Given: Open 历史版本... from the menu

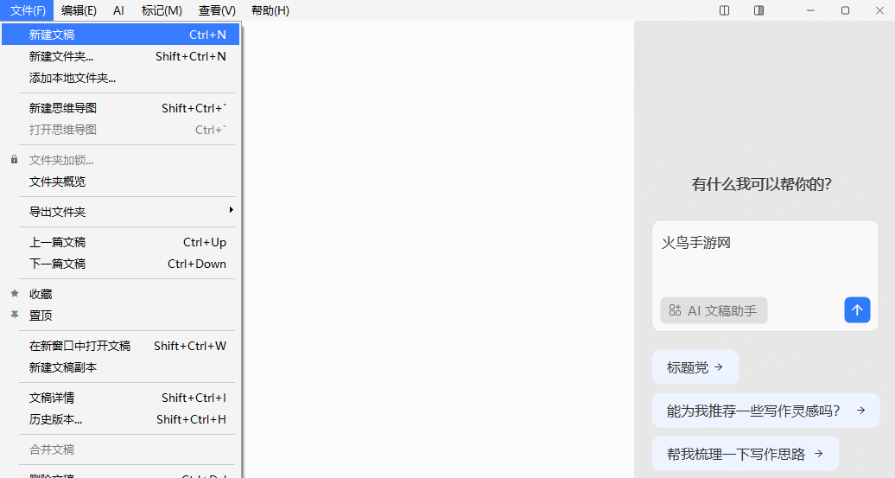Looking at the screenshot, I should click(120, 420).
